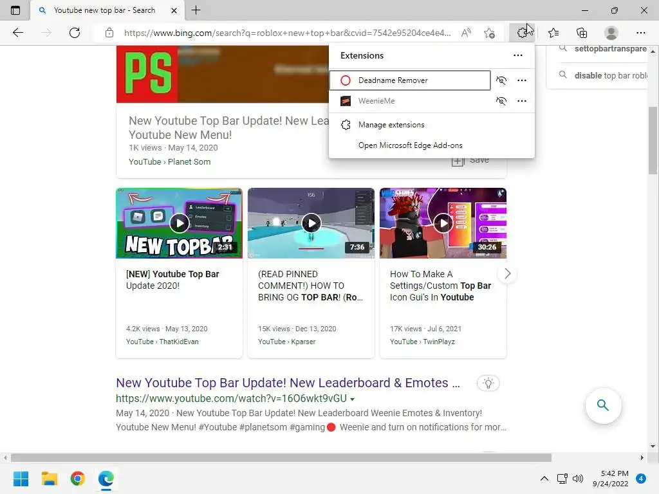
Task: Open 'New Youtube Top Bar Update!' video title
Action: [x=228, y=128]
